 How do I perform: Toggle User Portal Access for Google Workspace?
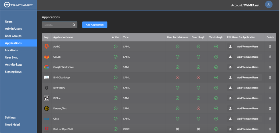[x=177, y=67]
